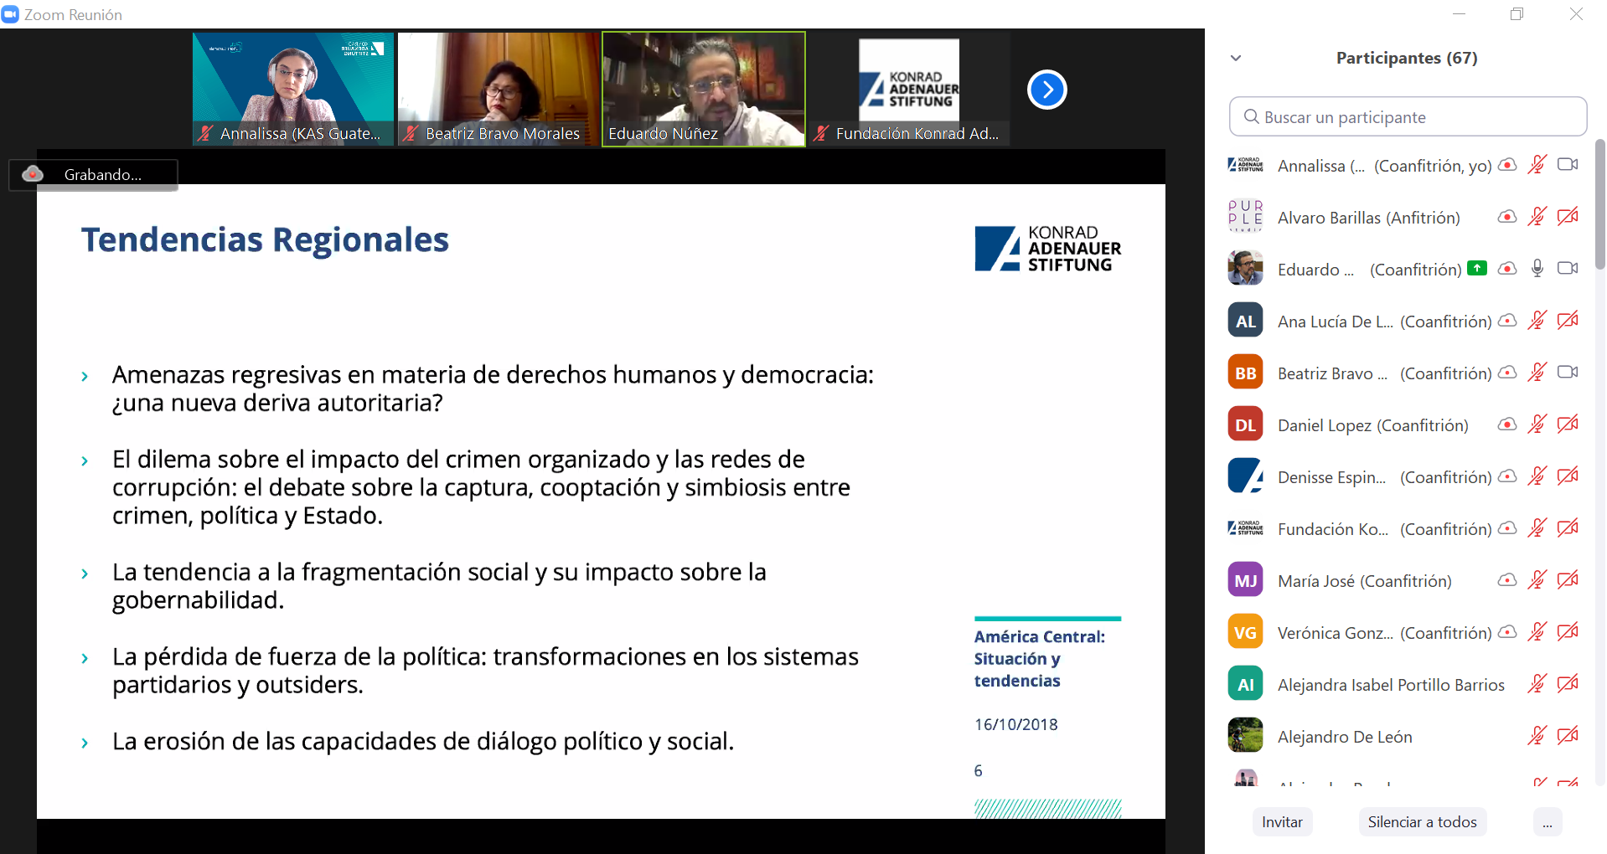This screenshot has width=1607, height=854.
Task: Click the AL avatar of Ana Lucía
Action: point(1245,321)
